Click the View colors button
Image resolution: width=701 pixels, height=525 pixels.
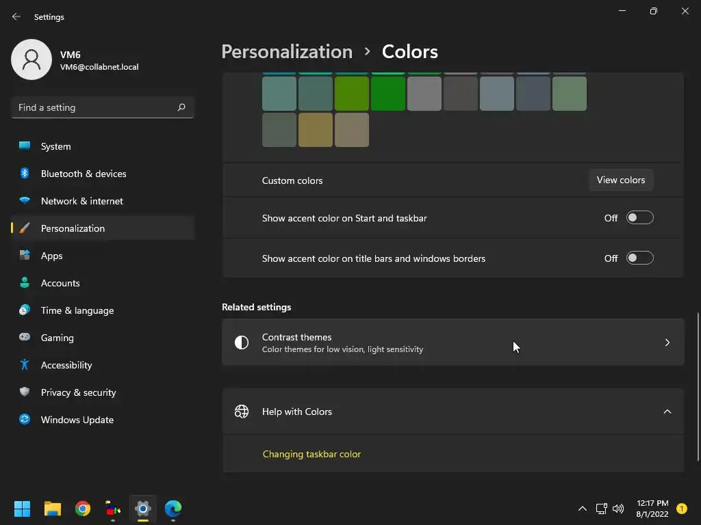coord(621,180)
